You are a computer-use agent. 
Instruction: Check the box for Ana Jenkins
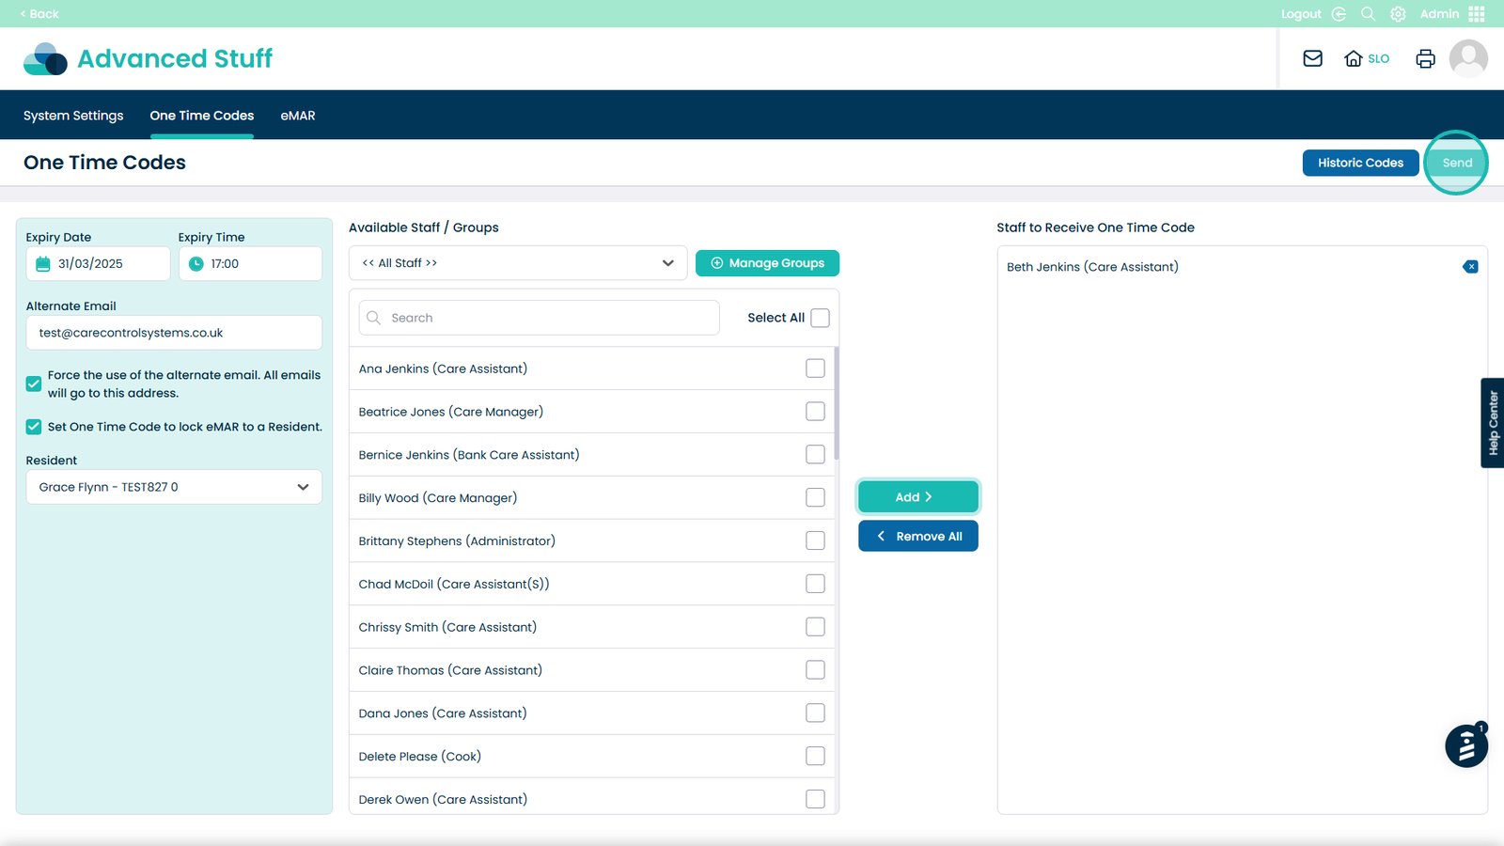[x=815, y=368]
